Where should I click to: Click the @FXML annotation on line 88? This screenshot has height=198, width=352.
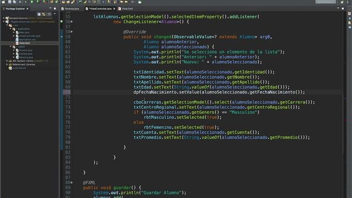click(89, 183)
